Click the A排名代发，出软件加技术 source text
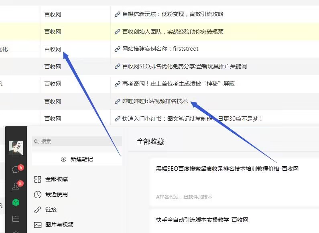 click(184, 197)
